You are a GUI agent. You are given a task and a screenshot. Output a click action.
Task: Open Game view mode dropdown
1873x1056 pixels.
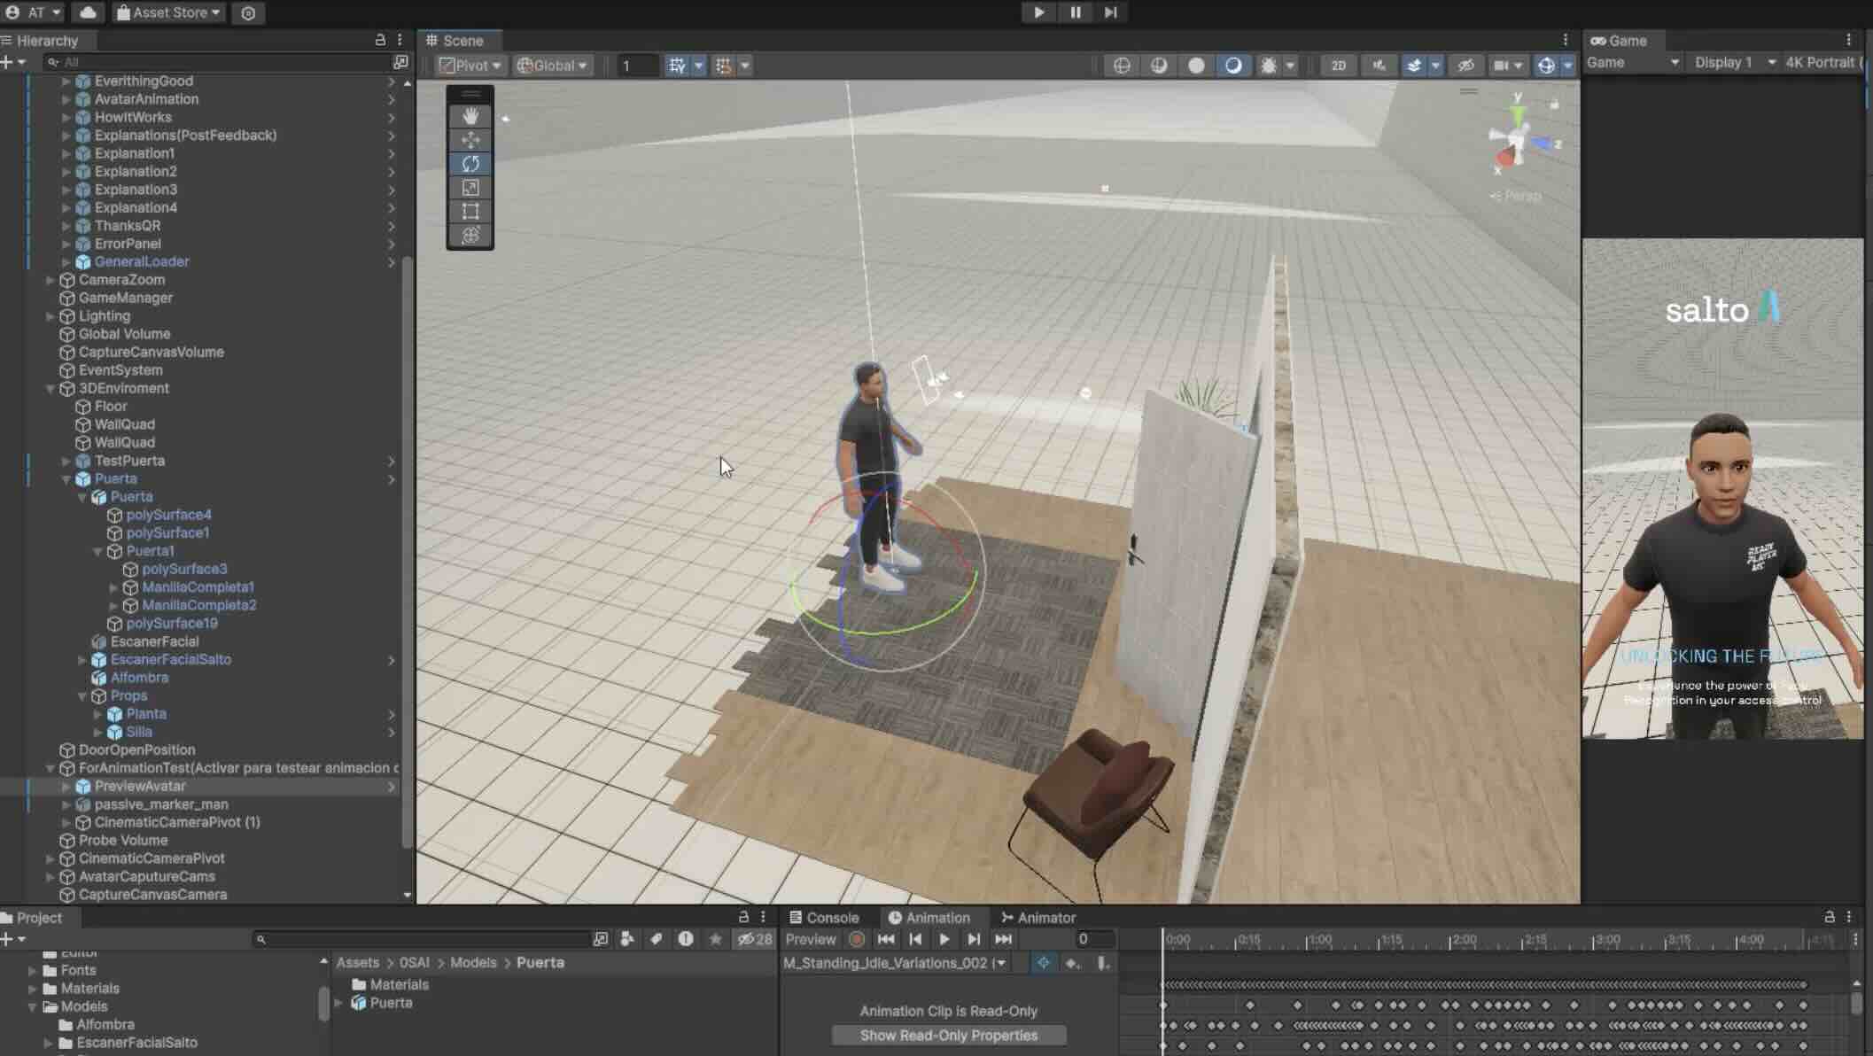[1632, 63]
